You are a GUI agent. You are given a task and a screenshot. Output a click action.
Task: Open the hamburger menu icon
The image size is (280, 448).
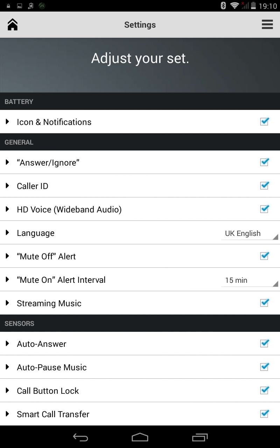tap(267, 24)
